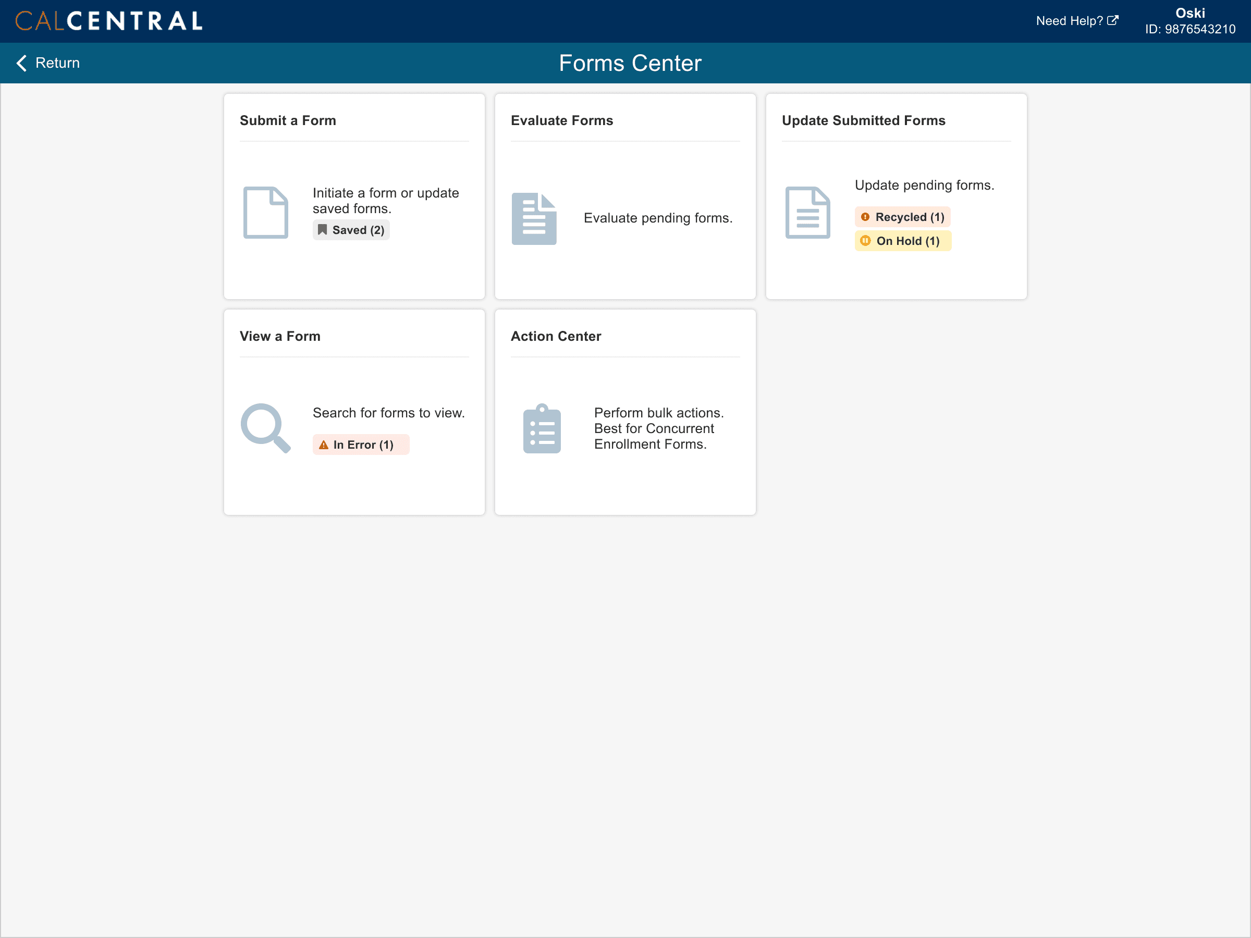Click the Return link
This screenshot has width=1251, height=938.
(x=57, y=63)
